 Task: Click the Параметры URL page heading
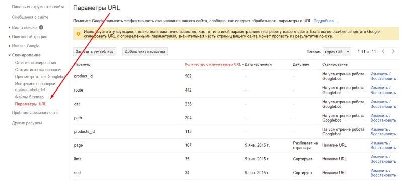pyautogui.click(x=97, y=8)
